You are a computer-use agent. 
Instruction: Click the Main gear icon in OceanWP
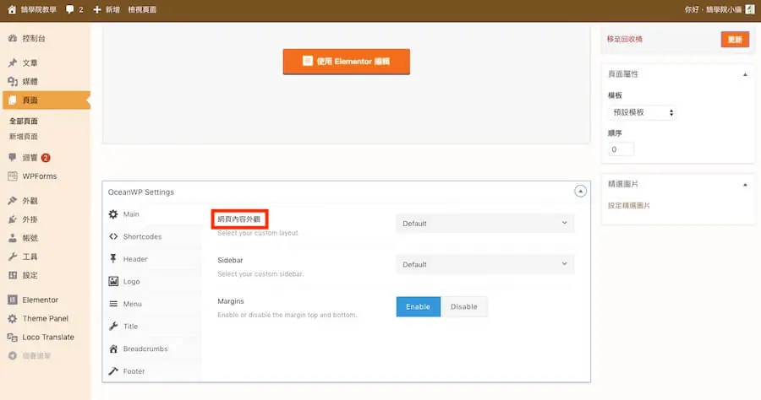click(113, 214)
